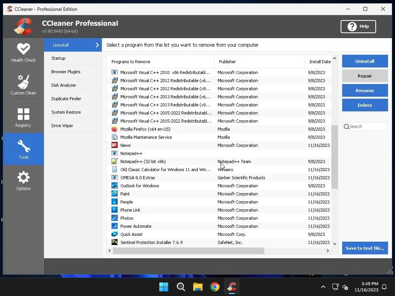
Task: Sort by Install Date column header
Action: click(x=318, y=62)
